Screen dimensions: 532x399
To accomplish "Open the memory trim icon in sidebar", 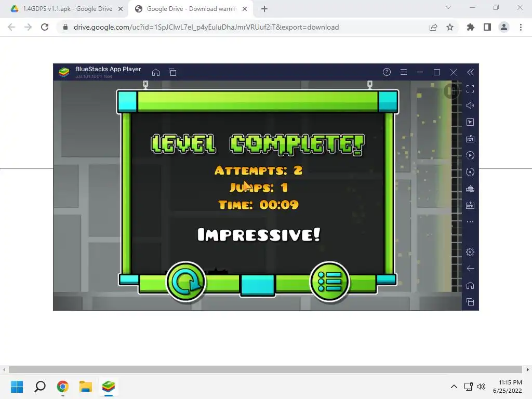I will coord(470,189).
